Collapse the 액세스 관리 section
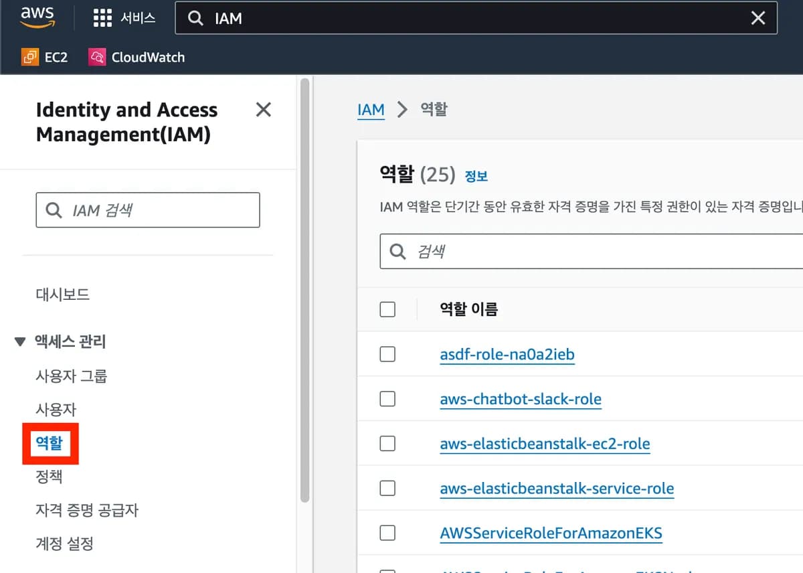Screen dimensions: 803x573 click(19, 342)
